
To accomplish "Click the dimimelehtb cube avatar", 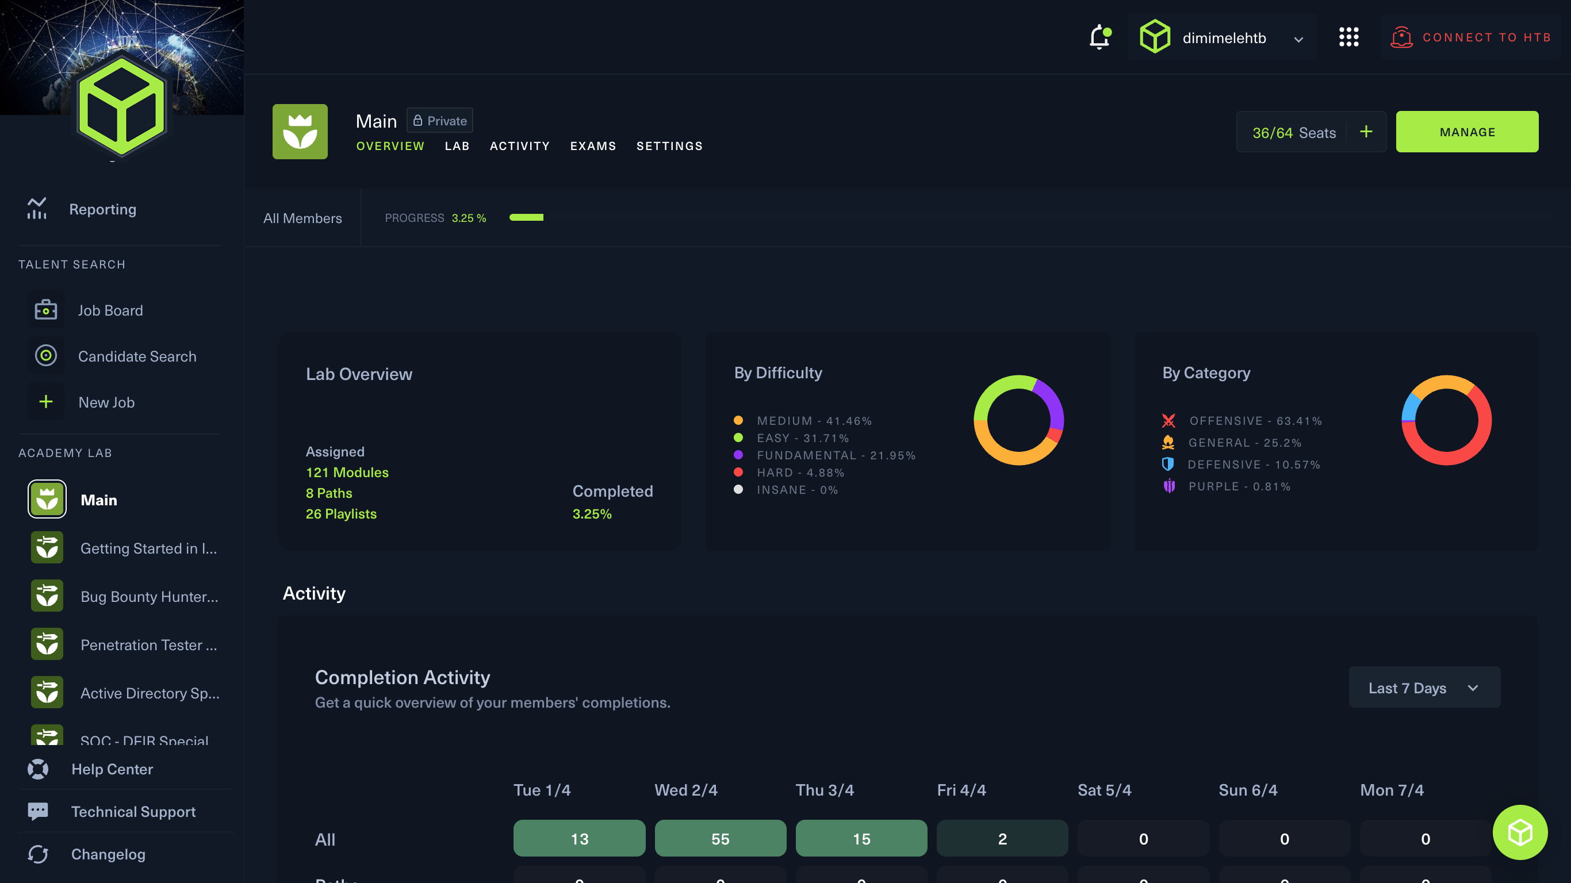I will pos(1155,37).
